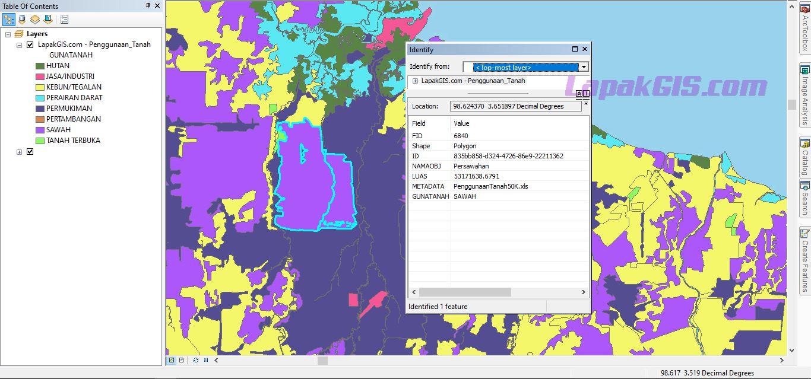This screenshot has height=379, width=811.
Task: Open the Identify from top-most layer dropdown
Action: [x=583, y=67]
